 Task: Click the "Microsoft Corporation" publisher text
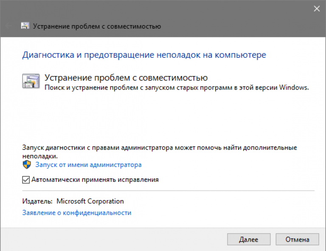coord(90,201)
